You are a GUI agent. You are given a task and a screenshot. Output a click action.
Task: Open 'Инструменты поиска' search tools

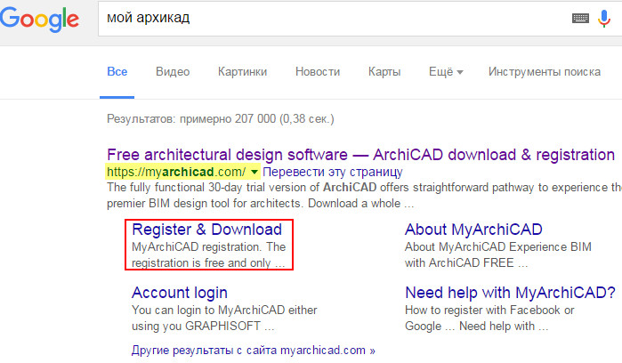(545, 72)
